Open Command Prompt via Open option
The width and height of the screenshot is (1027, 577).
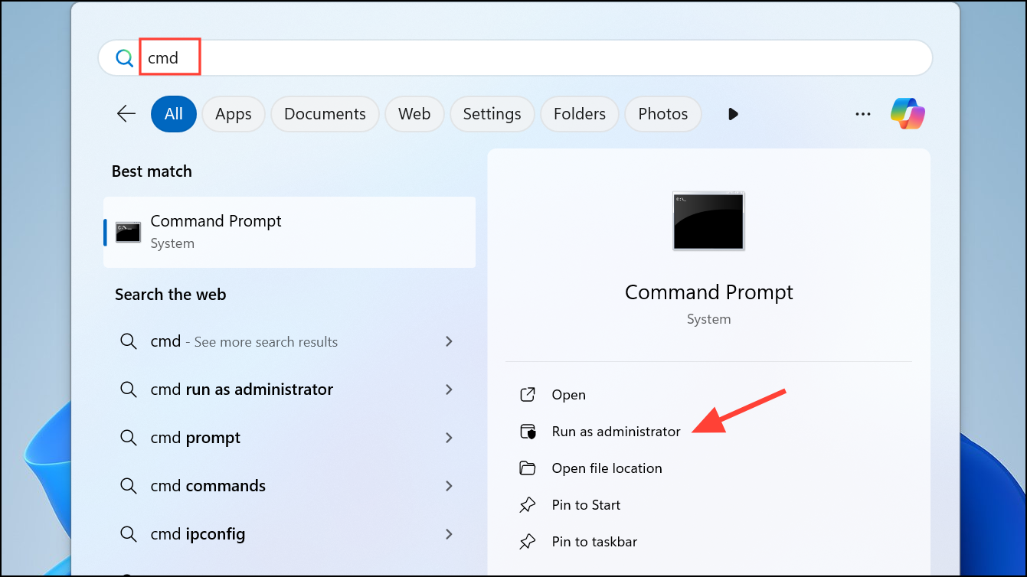(569, 394)
